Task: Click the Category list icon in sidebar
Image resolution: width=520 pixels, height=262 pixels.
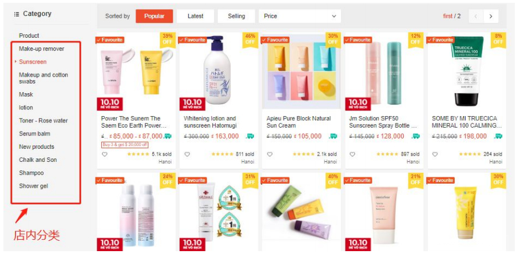Action: point(17,14)
